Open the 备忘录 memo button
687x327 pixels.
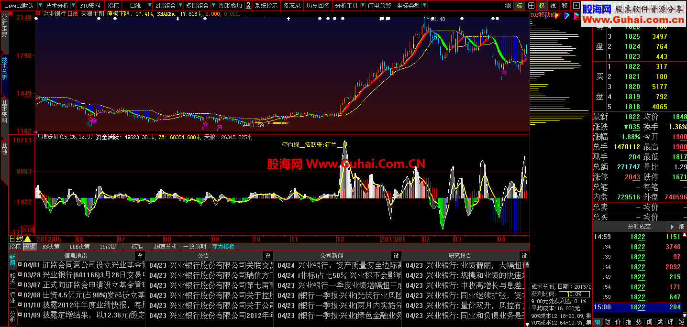point(292,5)
